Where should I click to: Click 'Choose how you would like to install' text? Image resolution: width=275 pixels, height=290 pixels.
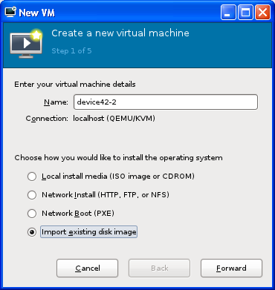click(118, 158)
